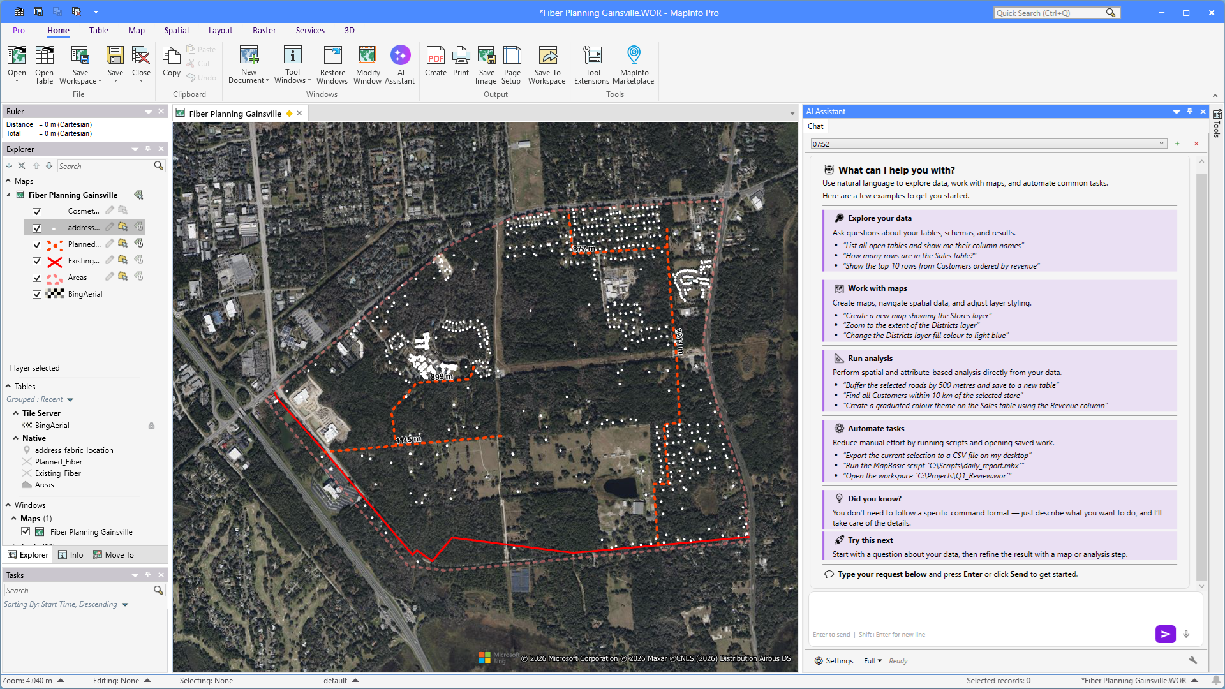The image size is (1225, 689).
Task: Click the remove layer X icon in Explorer
Action: (x=22, y=166)
